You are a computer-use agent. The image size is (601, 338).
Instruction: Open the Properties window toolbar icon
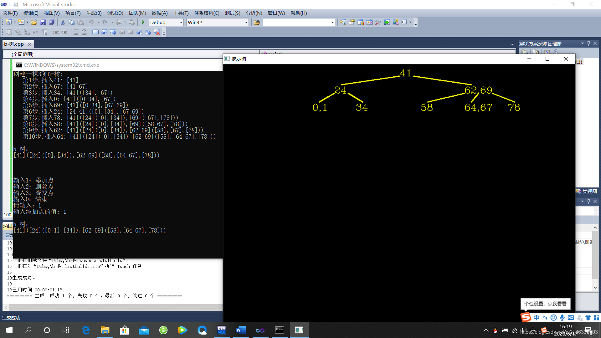click(x=352, y=22)
